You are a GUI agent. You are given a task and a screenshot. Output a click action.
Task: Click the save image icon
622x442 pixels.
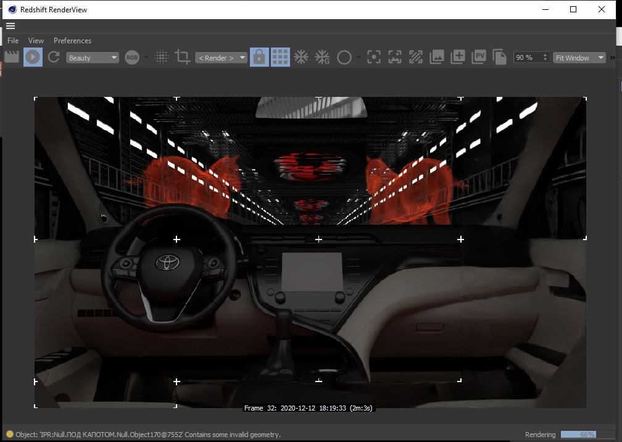pos(437,57)
